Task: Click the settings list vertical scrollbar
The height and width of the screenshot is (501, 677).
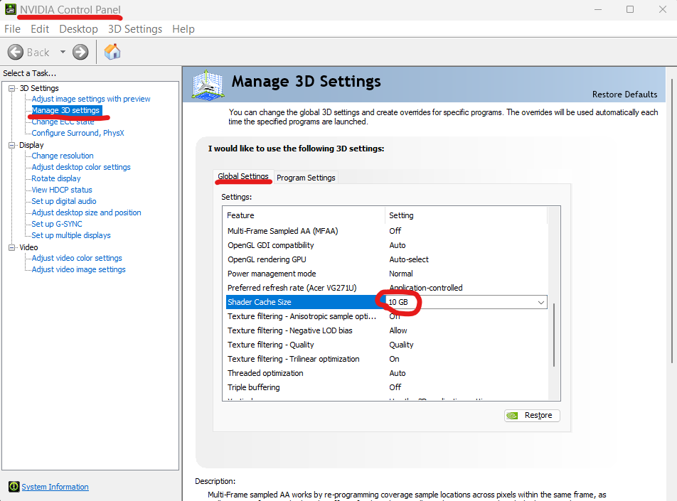Action: pyautogui.click(x=554, y=335)
